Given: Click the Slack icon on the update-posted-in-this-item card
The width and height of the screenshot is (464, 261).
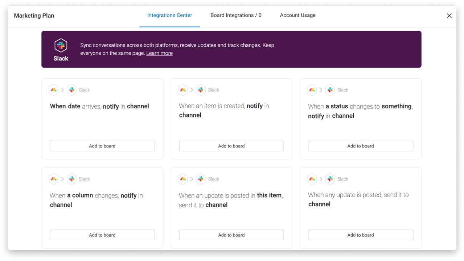Looking at the screenshot, I should pos(201,179).
